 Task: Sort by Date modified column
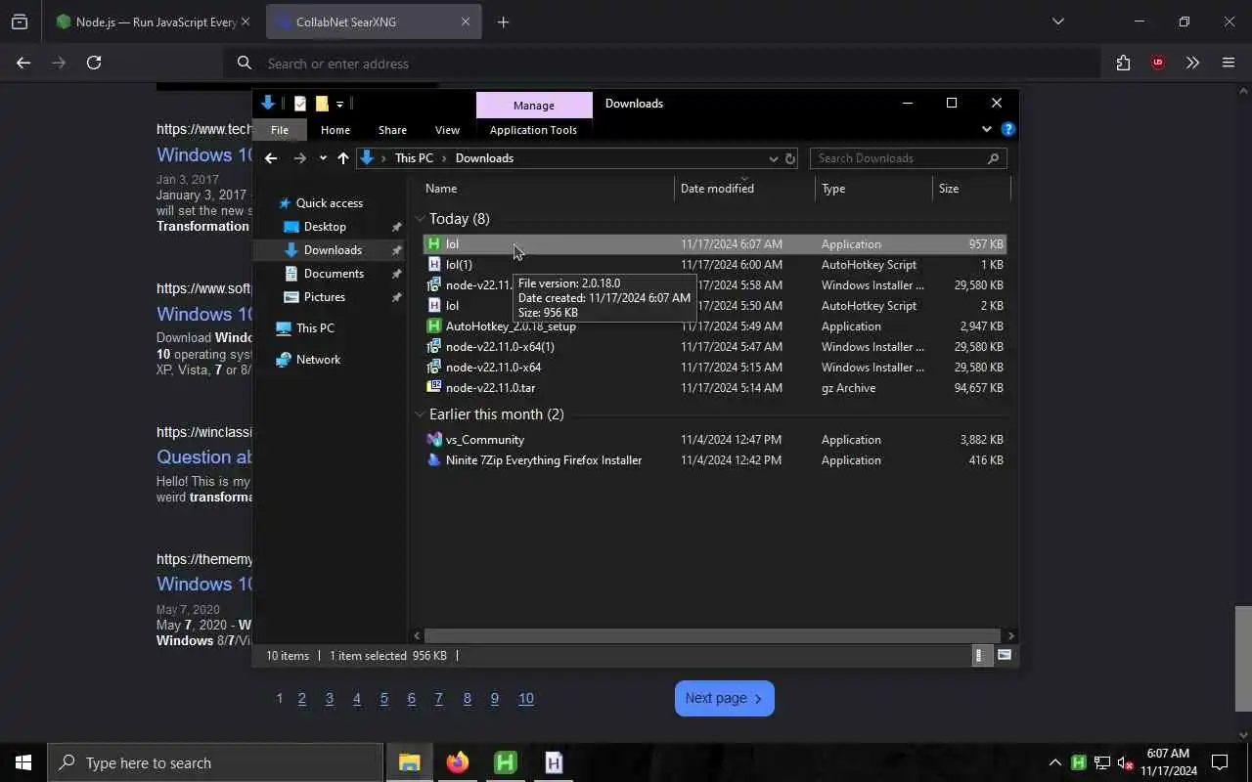[x=744, y=189]
